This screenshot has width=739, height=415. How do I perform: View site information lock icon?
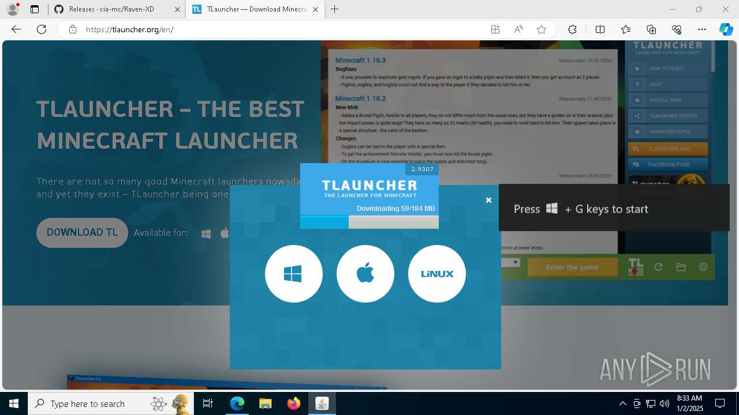click(73, 29)
